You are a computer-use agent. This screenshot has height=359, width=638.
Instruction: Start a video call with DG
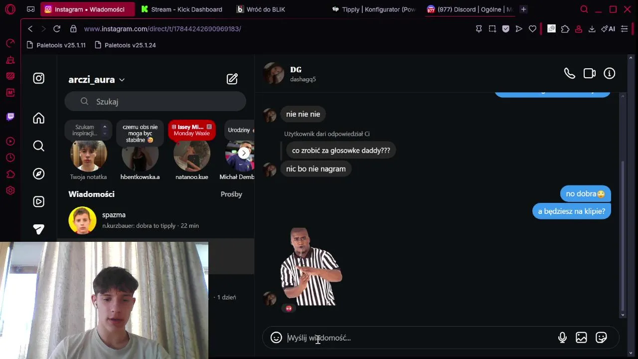coord(590,73)
